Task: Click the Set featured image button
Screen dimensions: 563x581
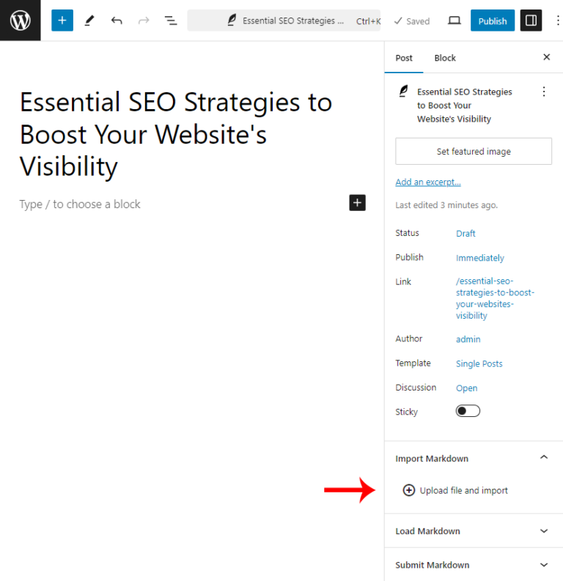Action: pos(474,151)
